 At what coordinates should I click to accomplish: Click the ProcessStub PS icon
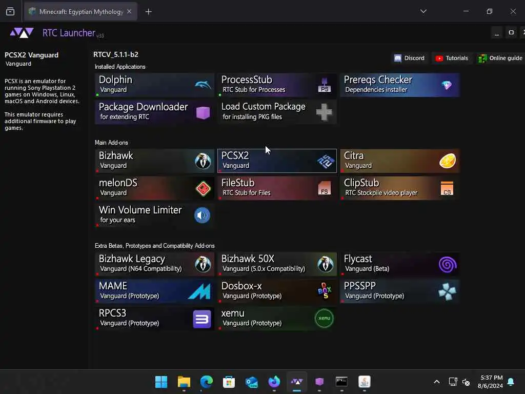pyautogui.click(x=324, y=85)
